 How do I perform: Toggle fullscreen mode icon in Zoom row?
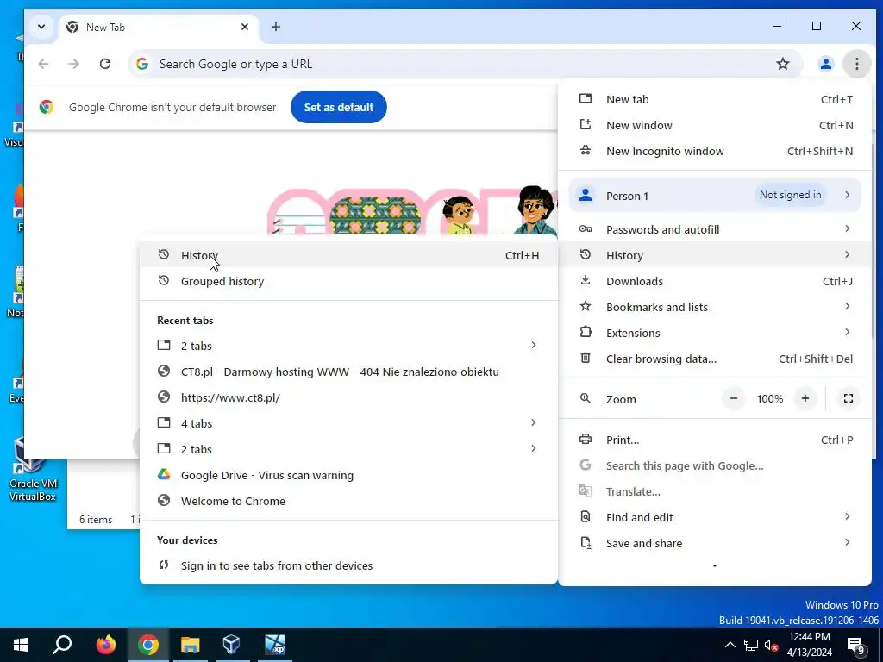point(849,398)
